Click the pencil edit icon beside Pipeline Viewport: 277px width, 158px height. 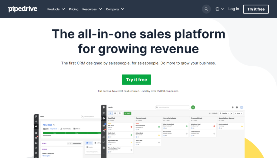pos(232,113)
